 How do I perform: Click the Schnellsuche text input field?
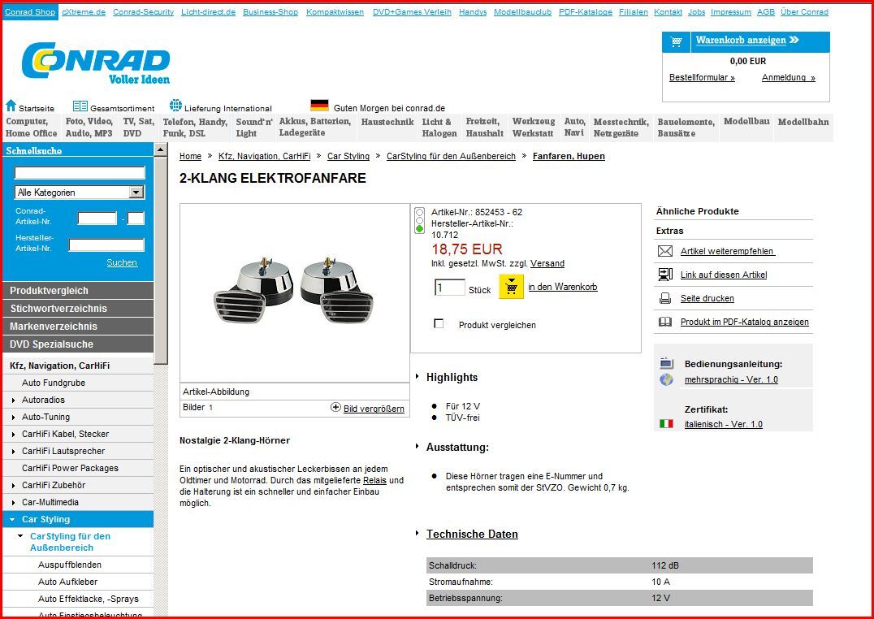pyautogui.click(x=80, y=173)
